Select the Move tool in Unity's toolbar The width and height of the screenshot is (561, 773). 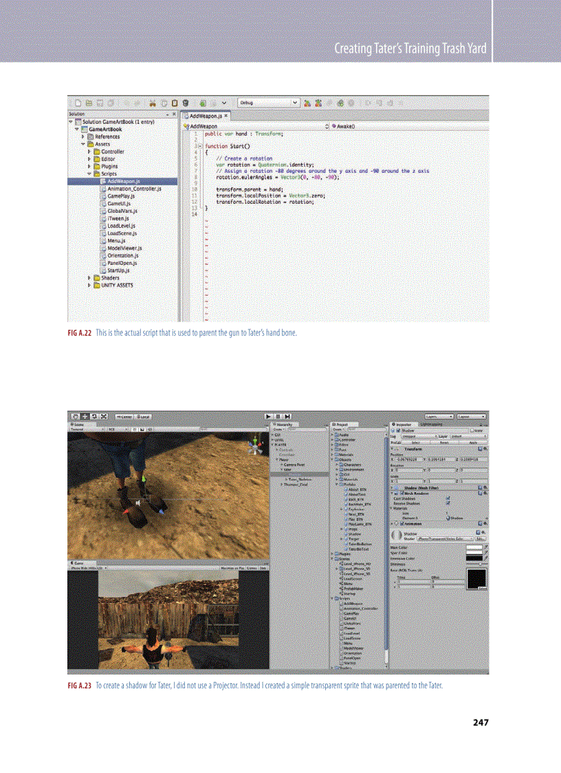point(85,416)
